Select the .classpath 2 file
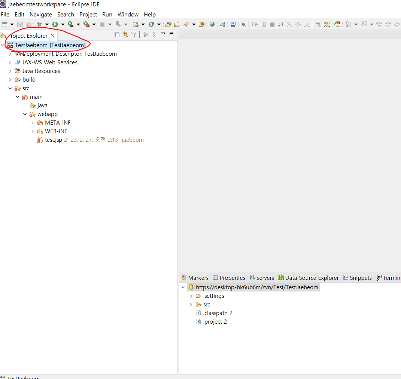This screenshot has width=401, height=379. tap(214, 313)
